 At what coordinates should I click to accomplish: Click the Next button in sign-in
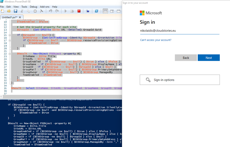209,58
